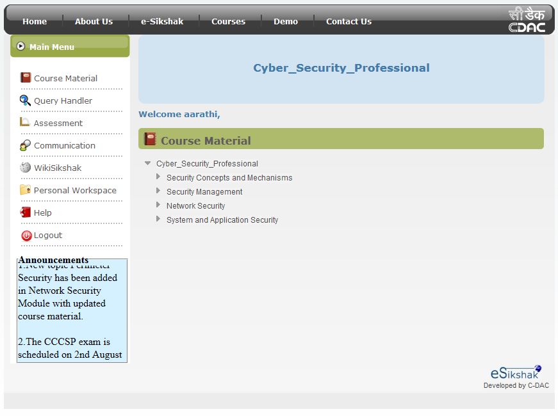
Task: Open the e-Sikshak menu item
Action: [x=162, y=21]
